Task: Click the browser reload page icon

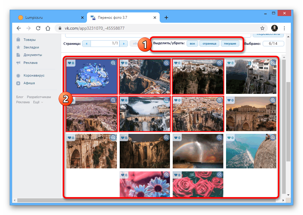Action: 38,28
